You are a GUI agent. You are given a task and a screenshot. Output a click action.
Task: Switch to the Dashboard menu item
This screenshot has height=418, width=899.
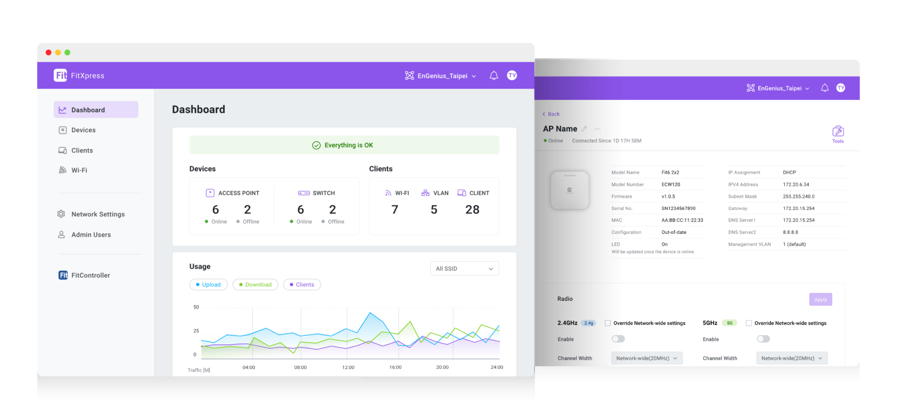coord(88,110)
